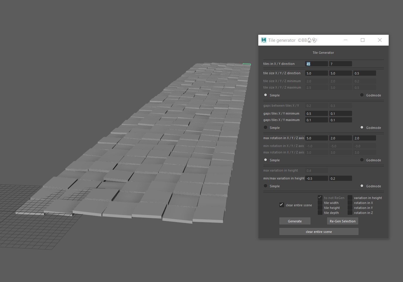This screenshot has height=282, width=403.
Task: Select Simple mode for height variation
Action: click(x=266, y=186)
